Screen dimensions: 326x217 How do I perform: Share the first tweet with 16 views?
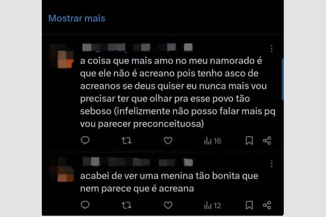pos(267,141)
